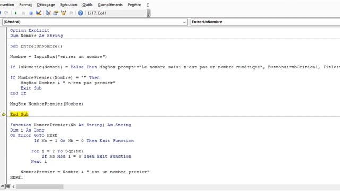340x191 pixels.
Task: Click the Function NombrePremier declaration line
Action: pyautogui.click(x=71, y=125)
